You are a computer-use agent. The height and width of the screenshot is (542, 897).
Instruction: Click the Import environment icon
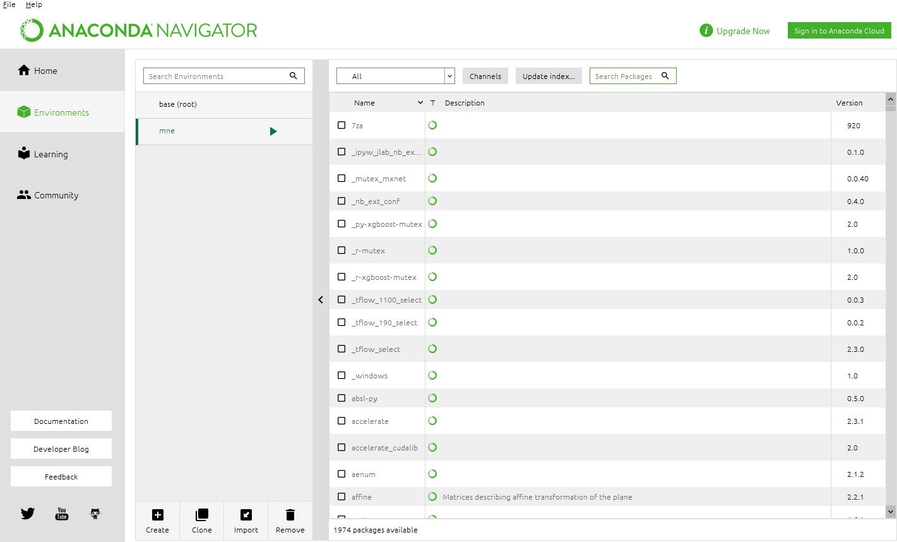tap(246, 515)
